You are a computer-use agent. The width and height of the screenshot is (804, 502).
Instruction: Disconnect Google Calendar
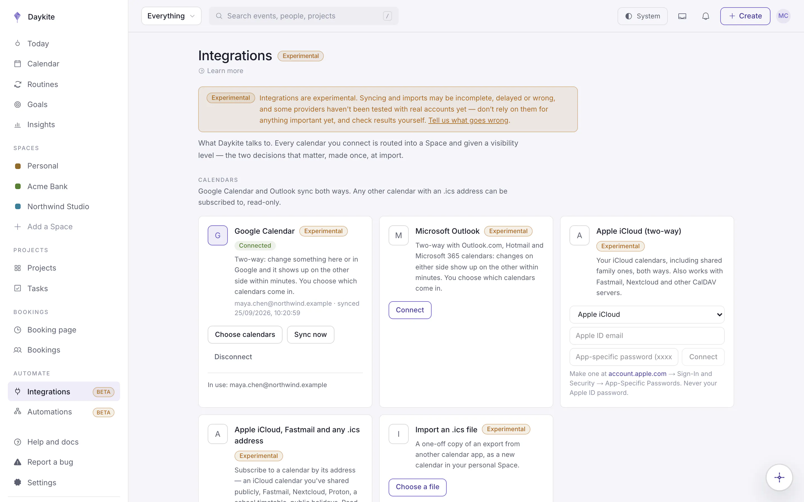233,357
